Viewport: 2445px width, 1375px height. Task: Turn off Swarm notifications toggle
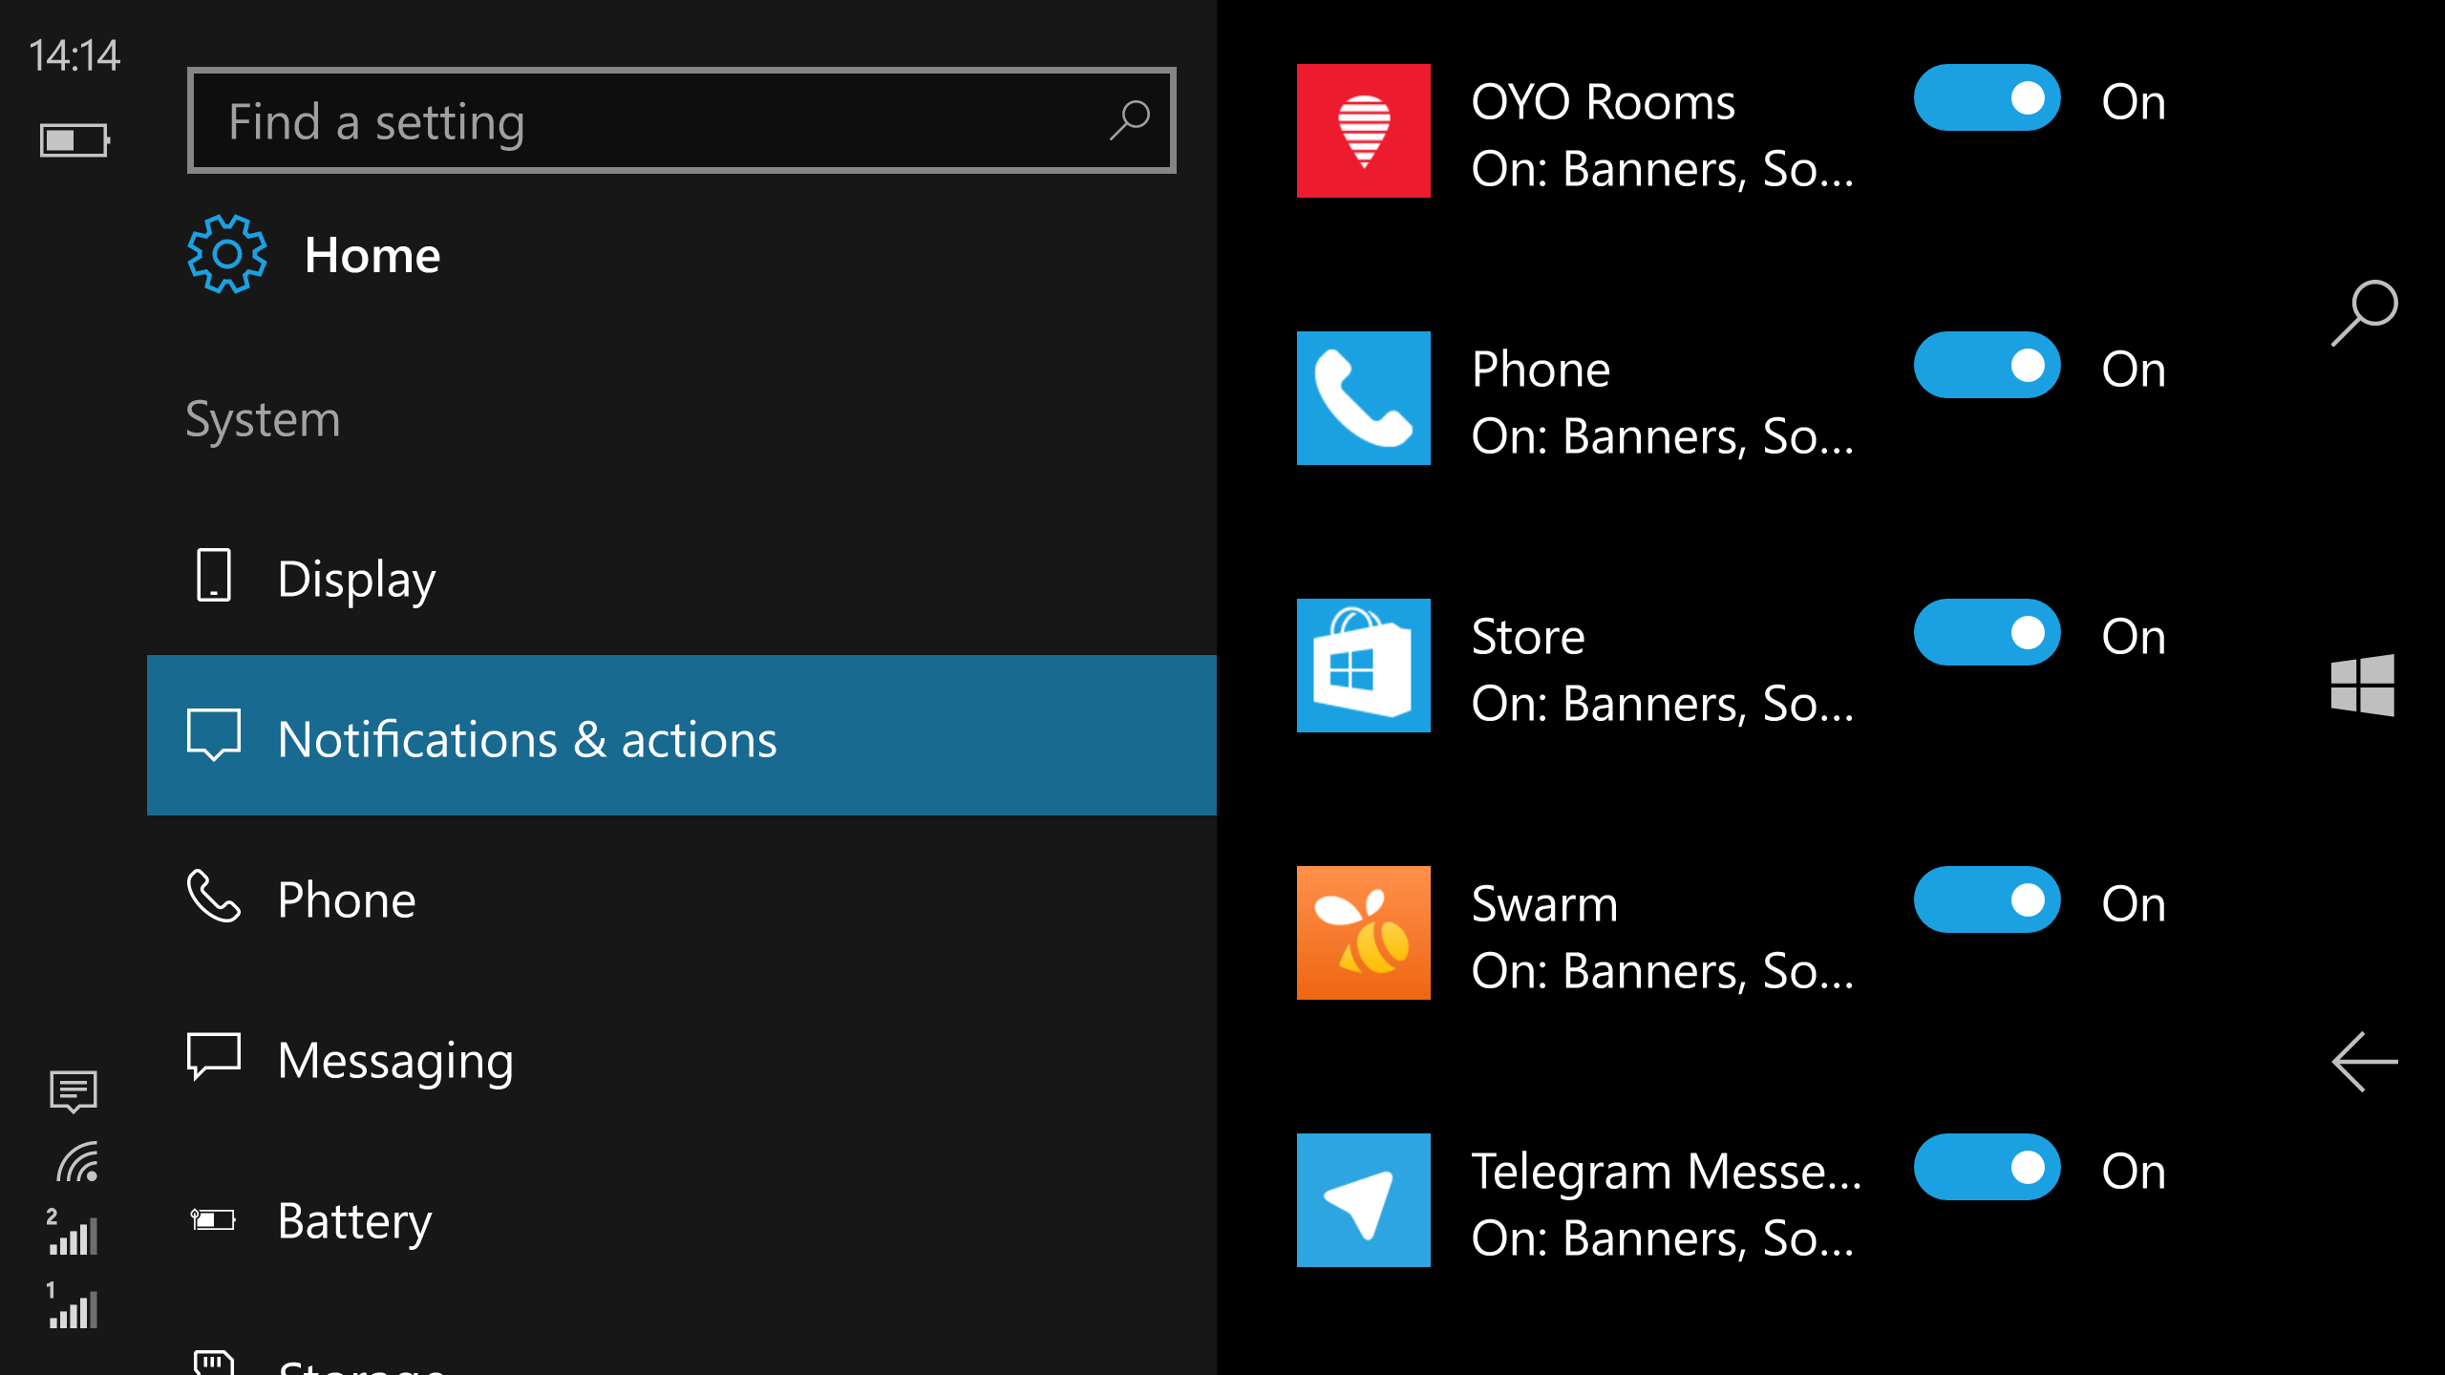[1987, 899]
